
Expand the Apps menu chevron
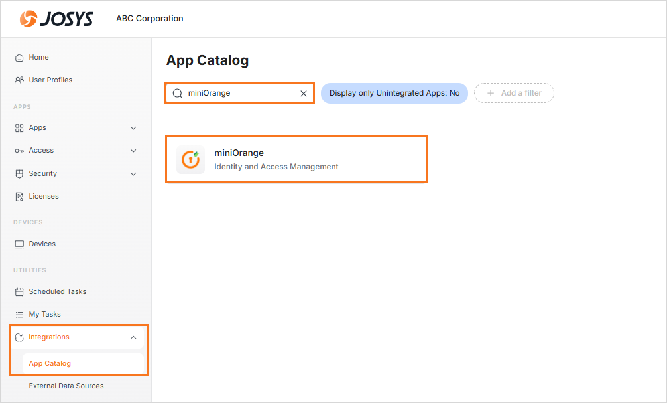133,128
